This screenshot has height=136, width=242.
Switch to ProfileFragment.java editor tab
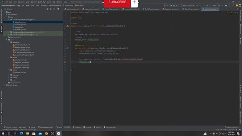(150, 9)
